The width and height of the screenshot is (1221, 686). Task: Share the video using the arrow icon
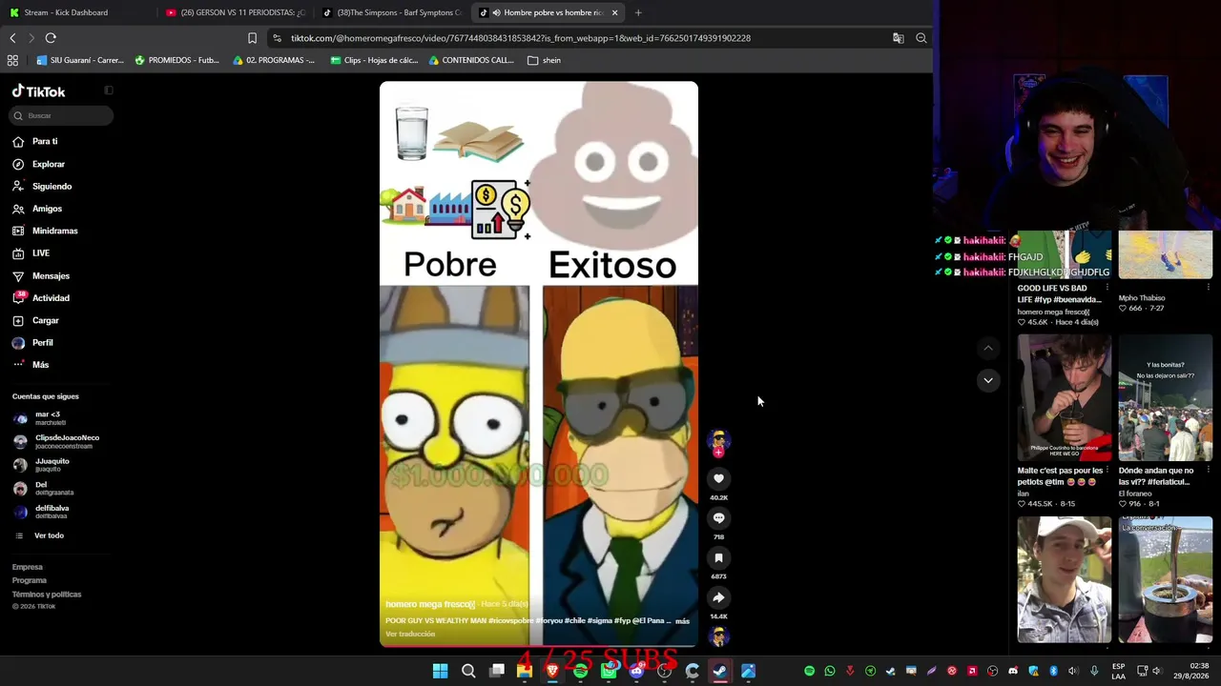click(718, 597)
